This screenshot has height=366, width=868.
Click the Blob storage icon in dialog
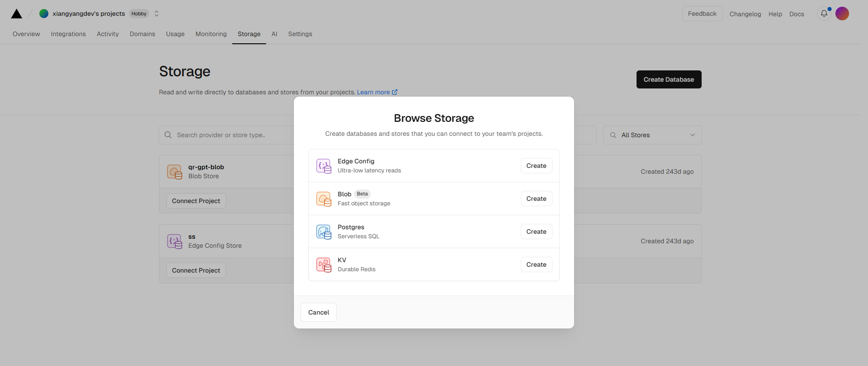(324, 199)
